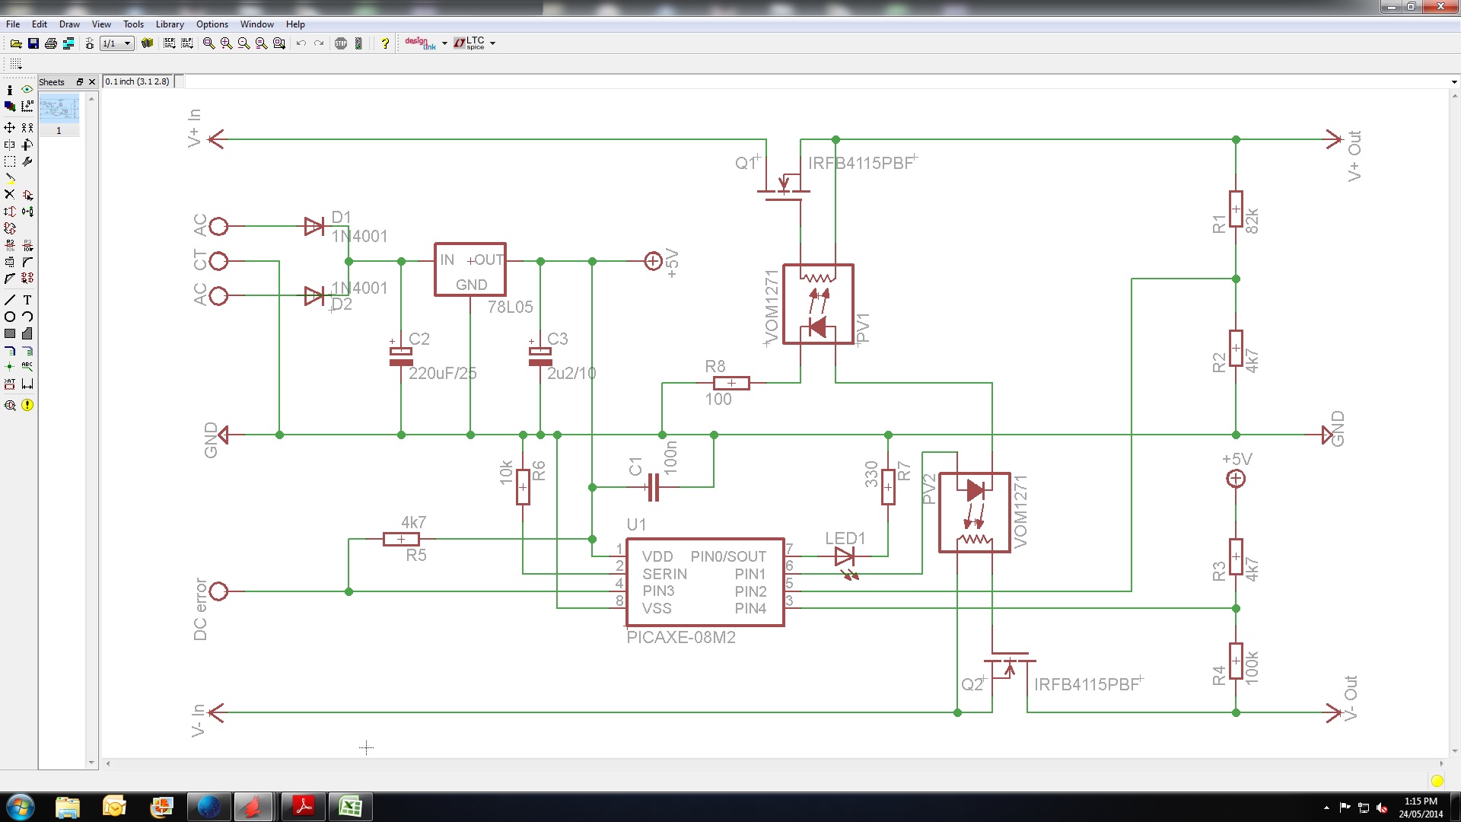Screen dimensions: 1461x822
Task: Click the Grid settings icon
Action: point(15,64)
